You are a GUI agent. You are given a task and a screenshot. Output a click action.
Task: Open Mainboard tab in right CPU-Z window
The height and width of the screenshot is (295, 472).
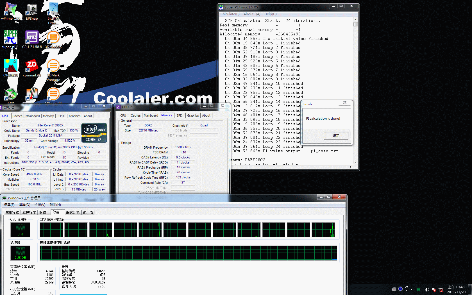(x=151, y=115)
